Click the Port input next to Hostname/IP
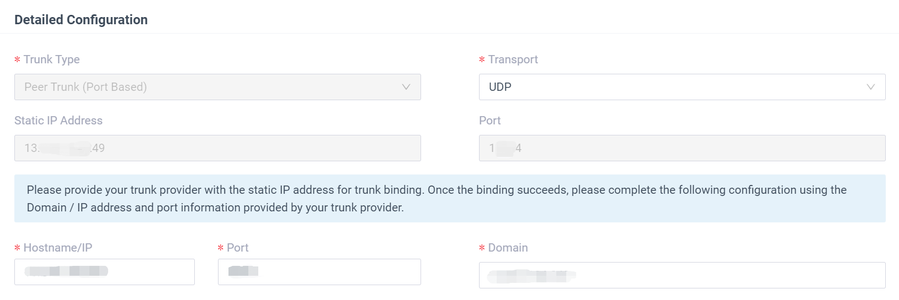The height and width of the screenshot is (300, 899). (x=319, y=272)
